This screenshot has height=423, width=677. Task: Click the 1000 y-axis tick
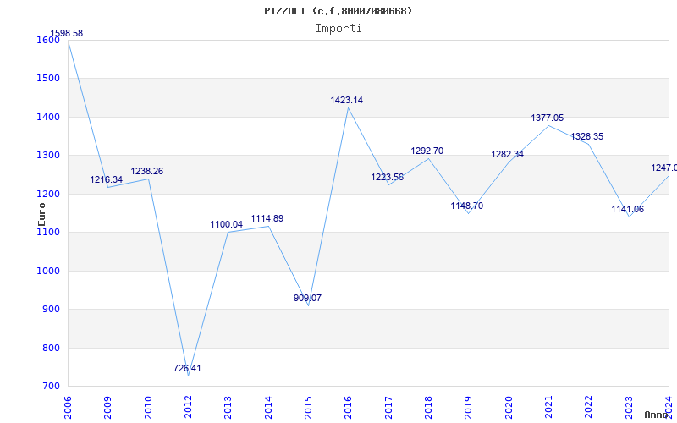click(48, 271)
